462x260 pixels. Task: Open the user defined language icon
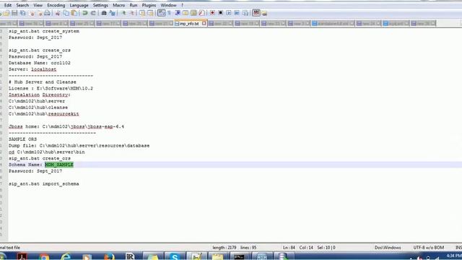(x=186, y=13)
